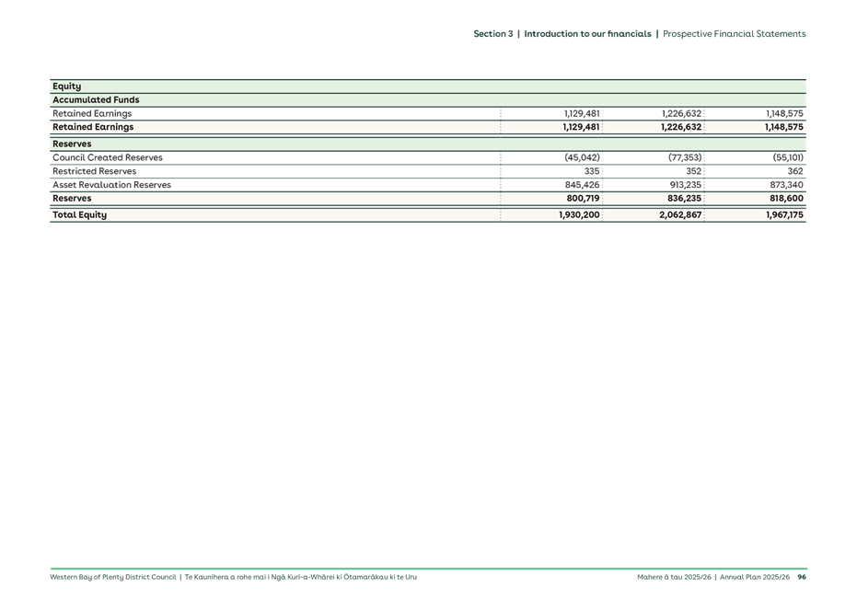The image size is (857, 611).
Task: Click the Prospective Financial Statements header text
Action: [732, 34]
